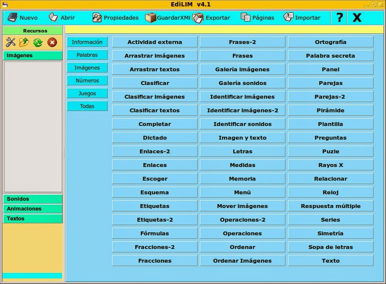
Task: Click the Operaciones-2 button
Action: point(243,220)
